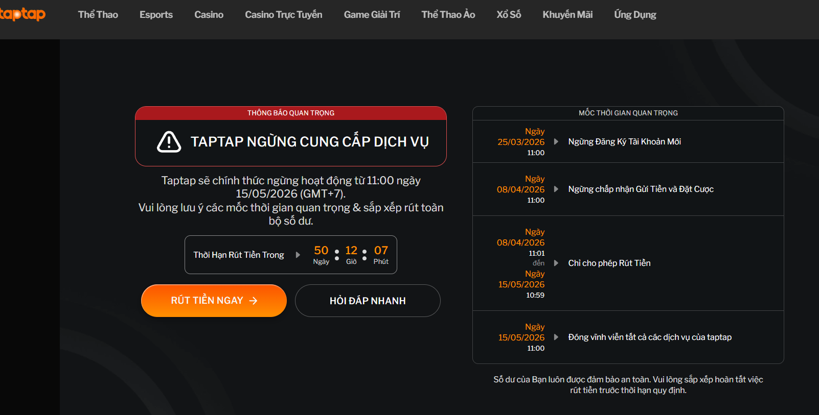Click the taptap logo
Image resolution: width=819 pixels, height=415 pixels.
point(22,14)
